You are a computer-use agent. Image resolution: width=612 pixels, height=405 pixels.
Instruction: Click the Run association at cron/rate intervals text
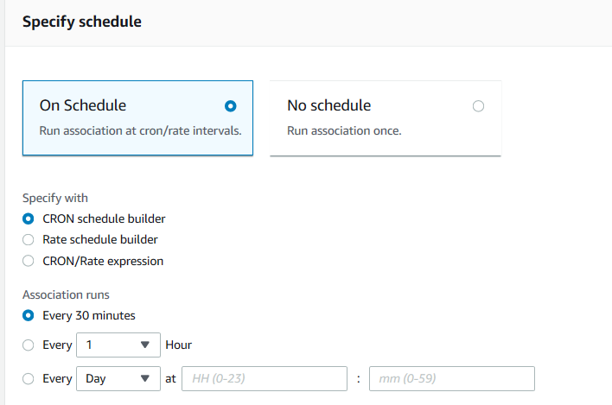140,131
